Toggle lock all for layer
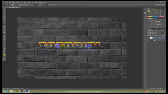Image resolution: width=168 pixels, height=94 pixels. click(156, 36)
